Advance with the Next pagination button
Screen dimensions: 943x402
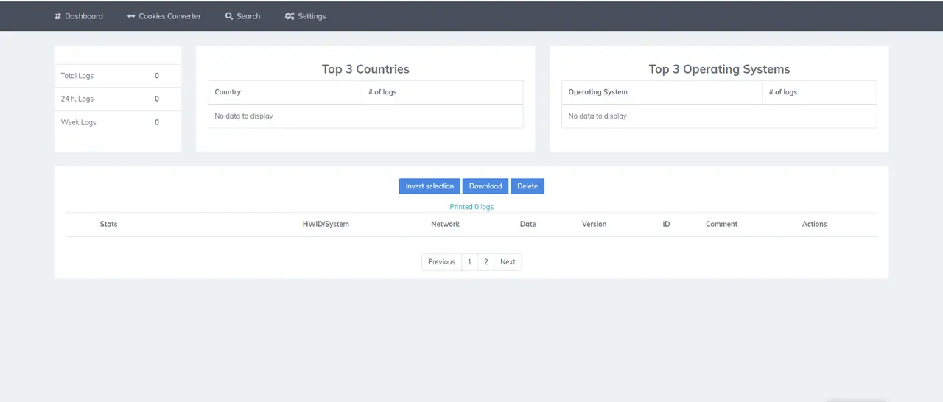point(508,262)
